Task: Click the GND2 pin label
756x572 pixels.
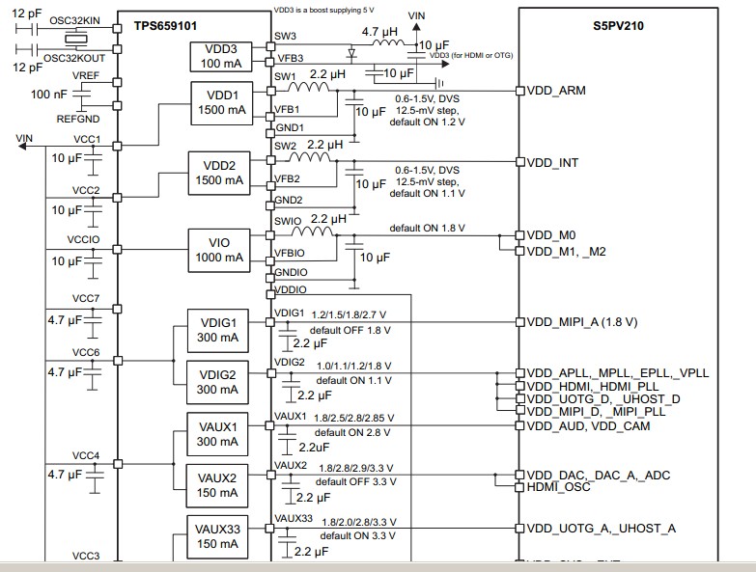Action: point(289,200)
